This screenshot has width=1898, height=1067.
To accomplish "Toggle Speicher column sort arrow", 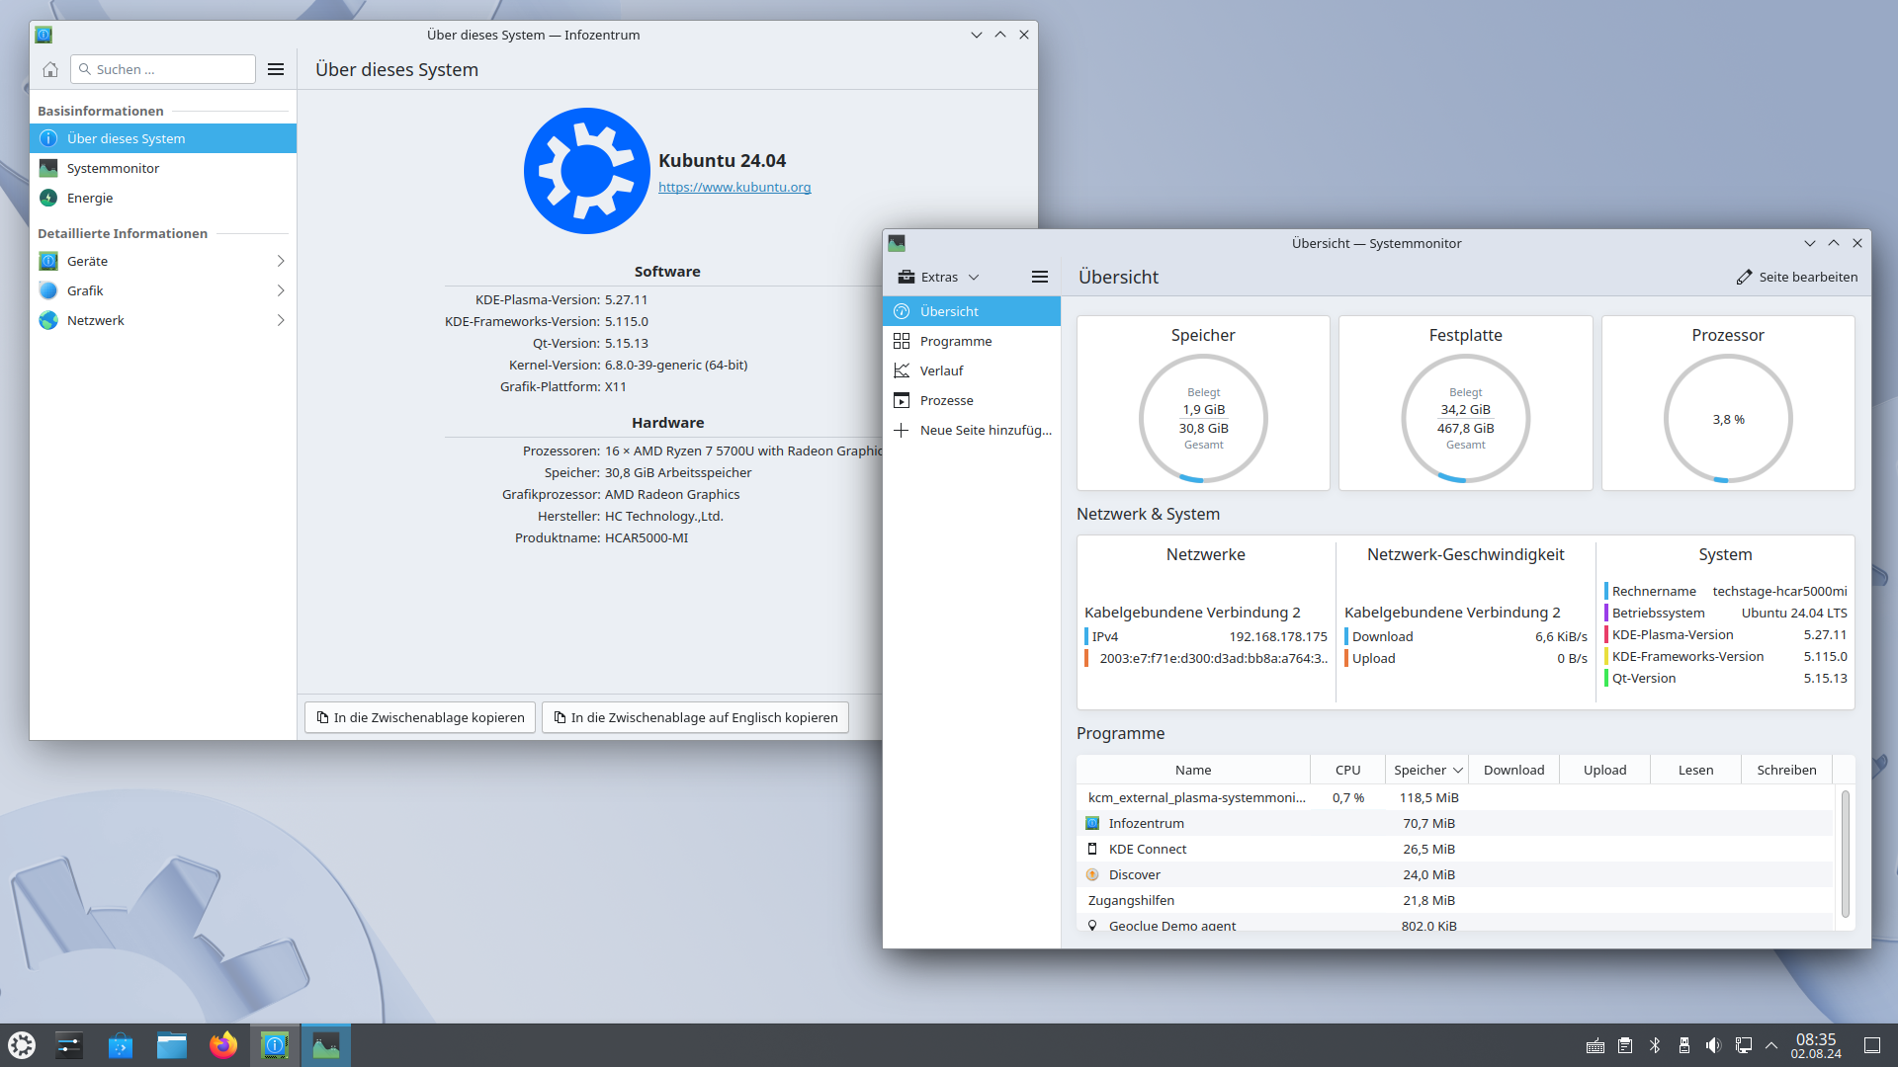I will point(1457,771).
